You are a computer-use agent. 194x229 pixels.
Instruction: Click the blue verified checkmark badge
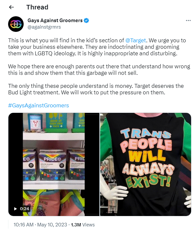coord(86,20)
